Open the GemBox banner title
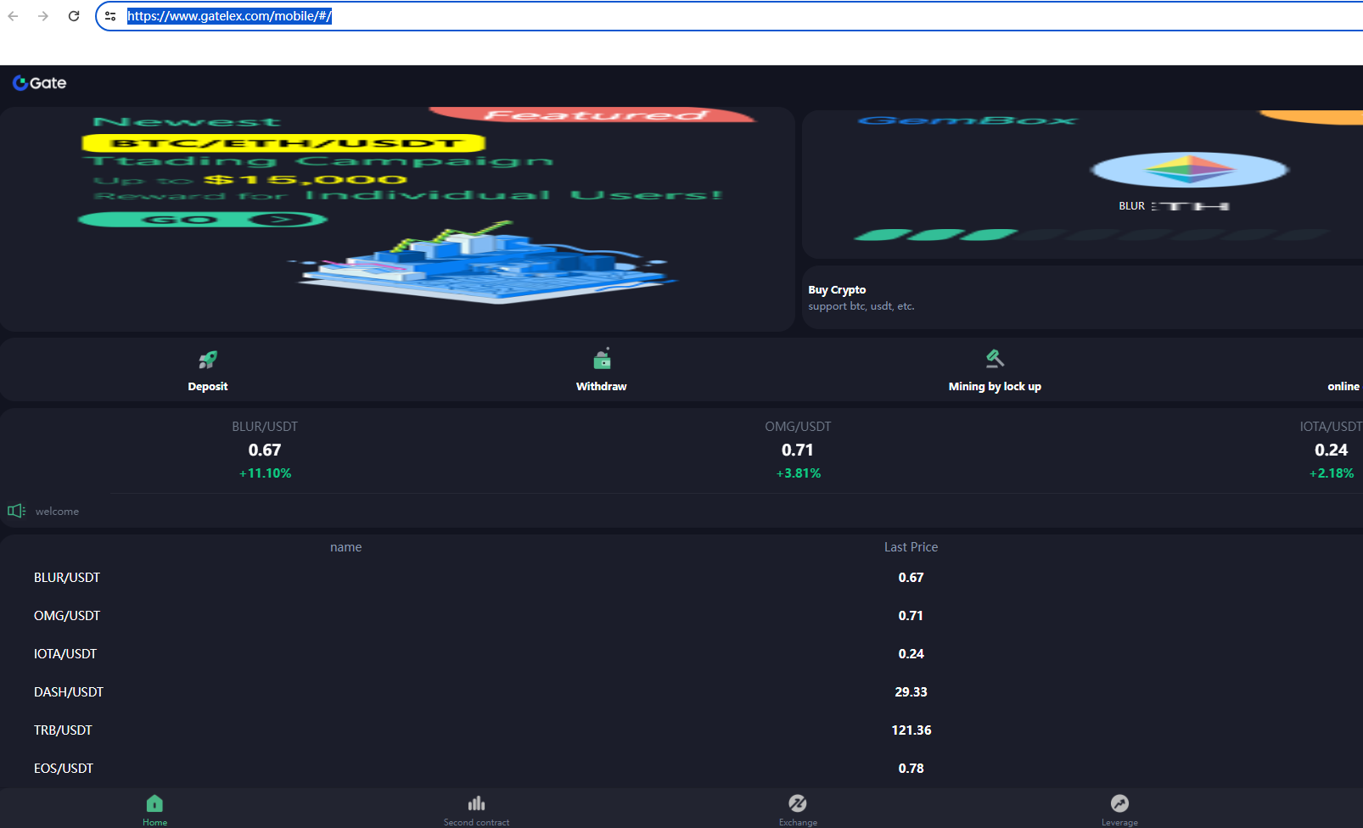Viewport: 1363px width, 828px height. tap(968, 120)
